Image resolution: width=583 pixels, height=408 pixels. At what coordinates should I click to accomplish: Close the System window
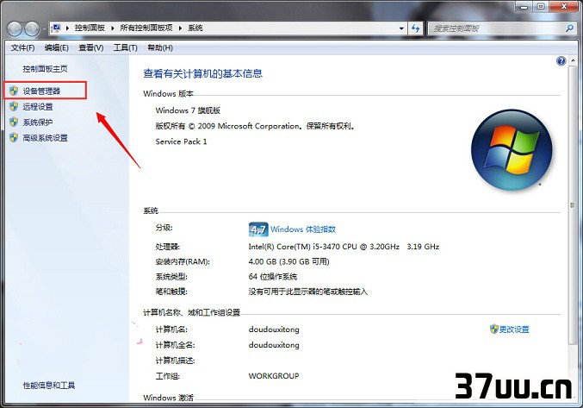pos(564,6)
